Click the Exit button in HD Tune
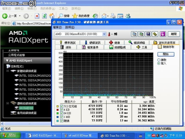Viewport: 185px width, 139px height. [x=174, y=34]
